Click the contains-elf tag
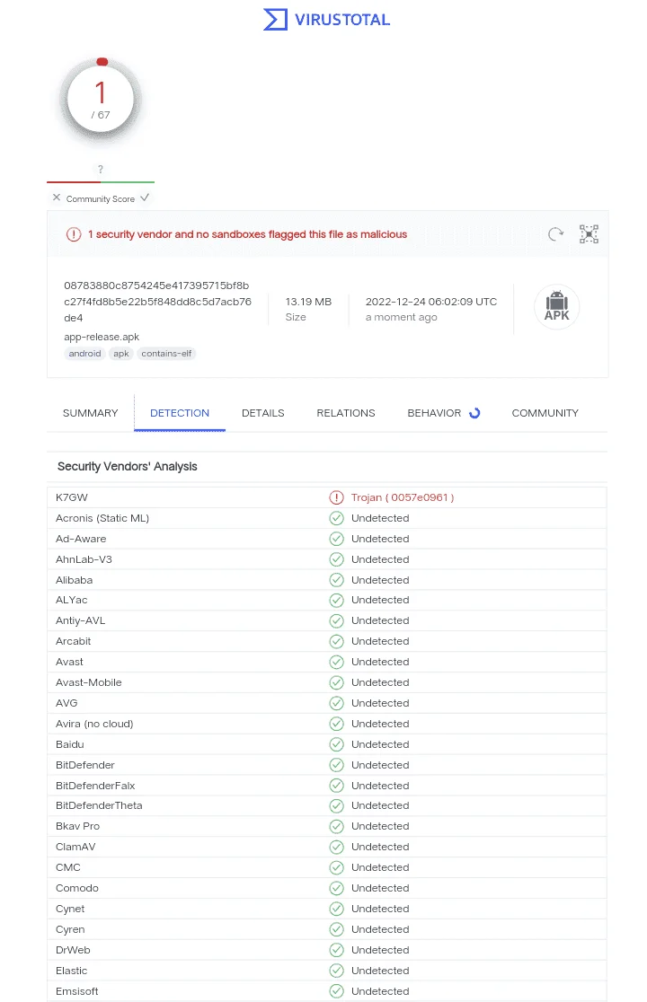The image size is (647, 1002). pos(166,354)
